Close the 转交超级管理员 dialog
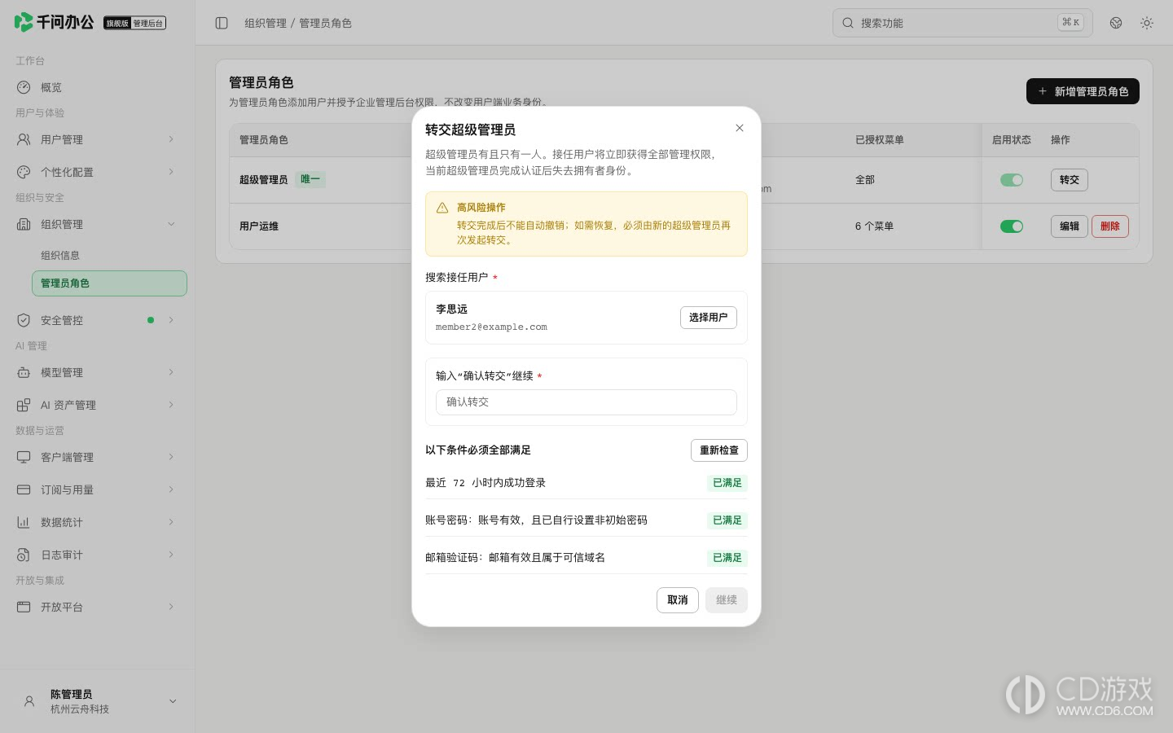The height and width of the screenshot is (733, 1173). click(x=740, y=128)
